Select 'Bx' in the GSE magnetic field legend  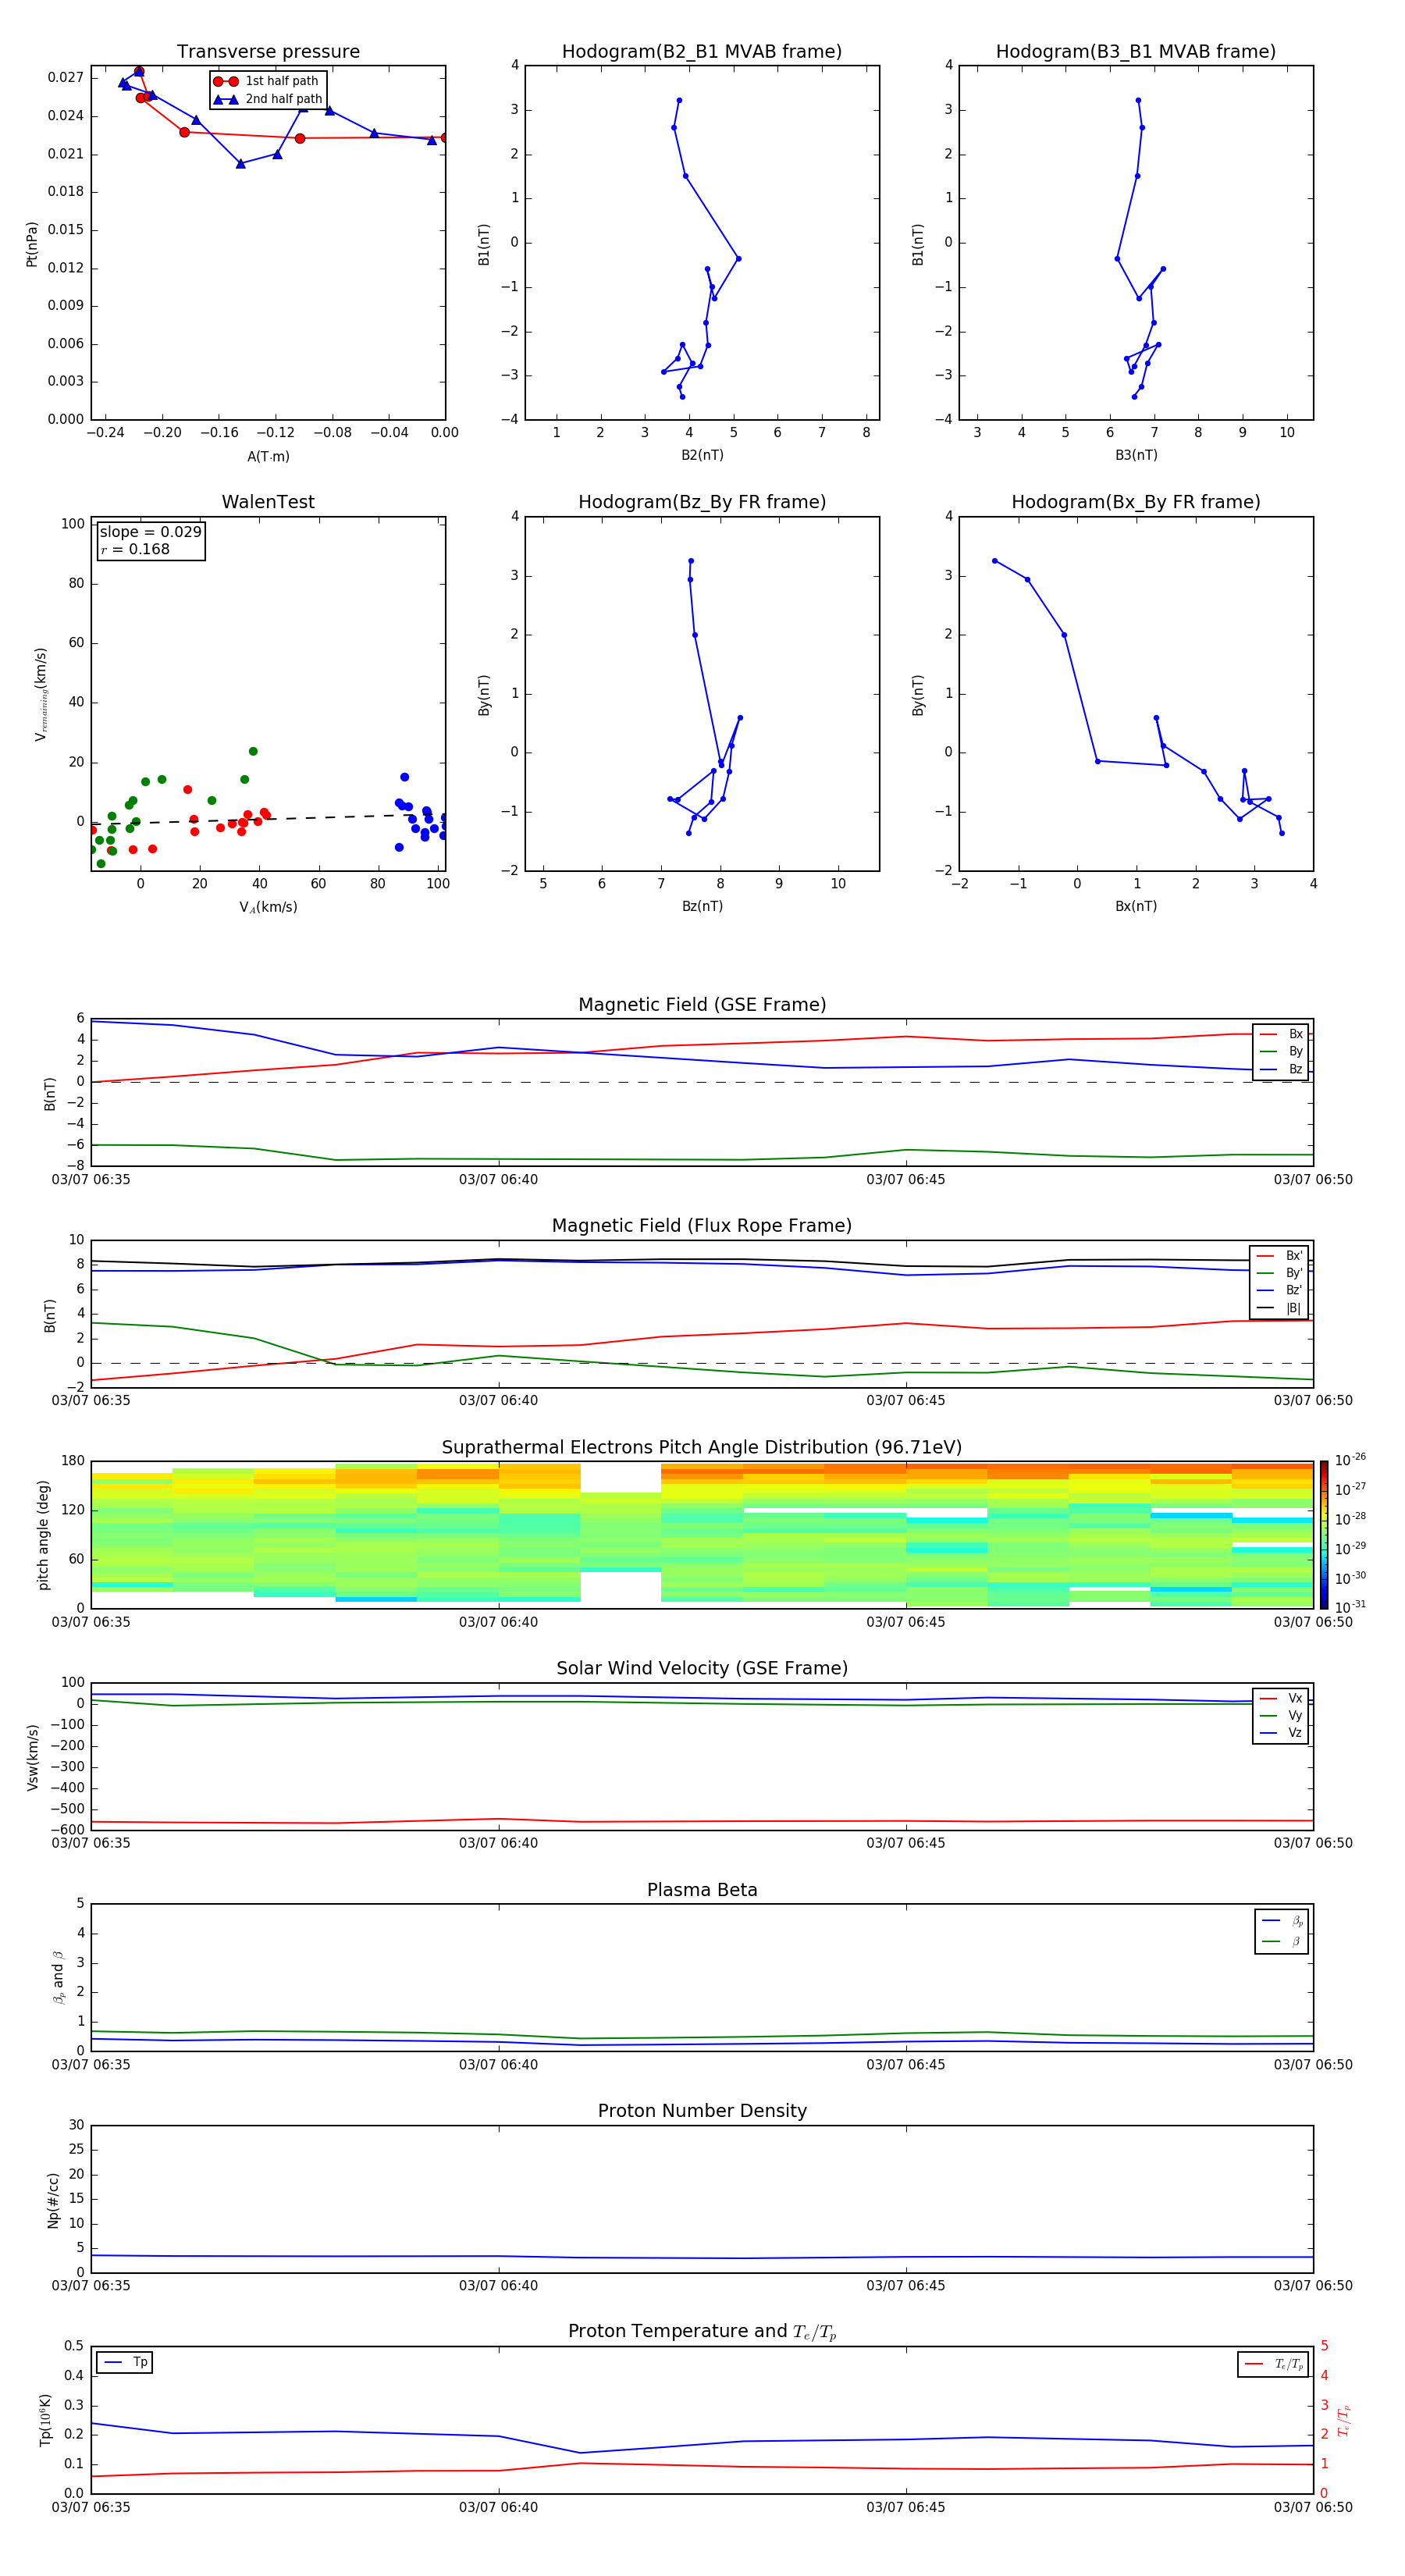1281,1034
